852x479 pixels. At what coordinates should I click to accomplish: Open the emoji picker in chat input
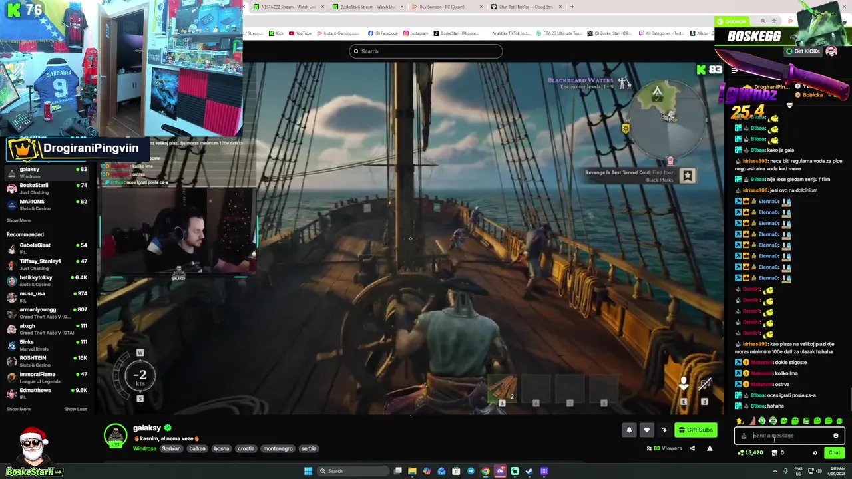[x=836, y=436]
